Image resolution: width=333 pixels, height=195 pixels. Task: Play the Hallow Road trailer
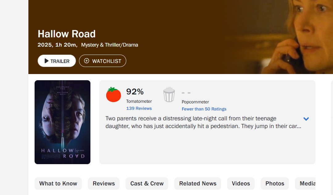pos(57,61)
